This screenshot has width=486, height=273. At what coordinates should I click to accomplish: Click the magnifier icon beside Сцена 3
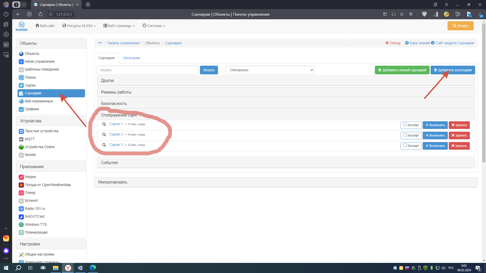click(x=104, y=145)
